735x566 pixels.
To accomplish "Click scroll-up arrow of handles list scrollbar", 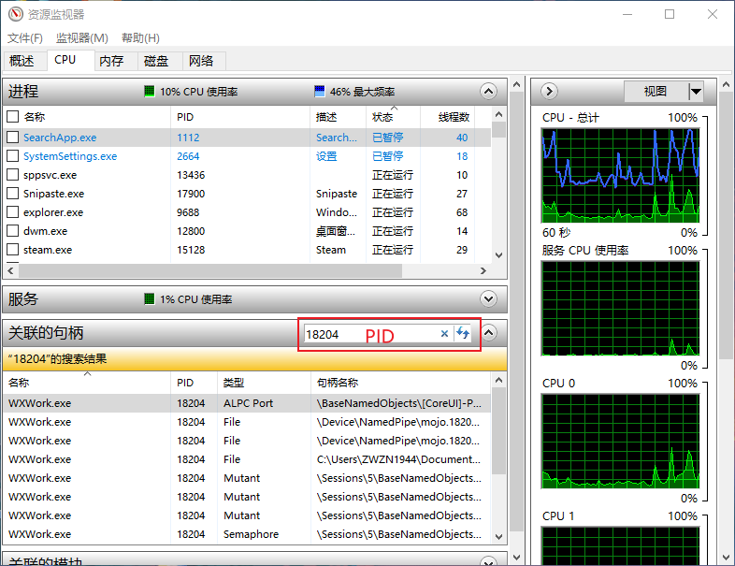I will tap(498, 380).
